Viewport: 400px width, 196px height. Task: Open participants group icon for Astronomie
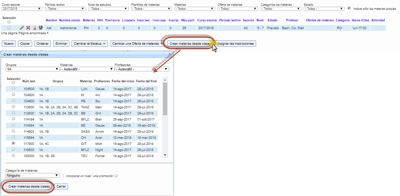point(40,28)
